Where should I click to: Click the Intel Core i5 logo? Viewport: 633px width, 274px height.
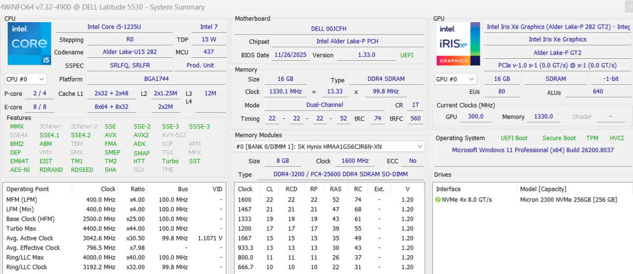coord(29,43)
